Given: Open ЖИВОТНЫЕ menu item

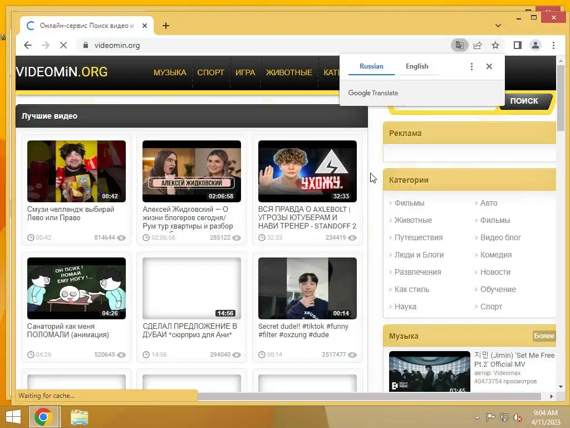Looking at the screenshot, I should [x=289, y=72].
